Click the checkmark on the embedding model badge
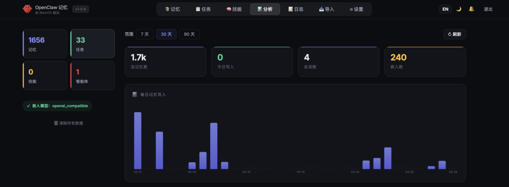 (x=29, y=106)
